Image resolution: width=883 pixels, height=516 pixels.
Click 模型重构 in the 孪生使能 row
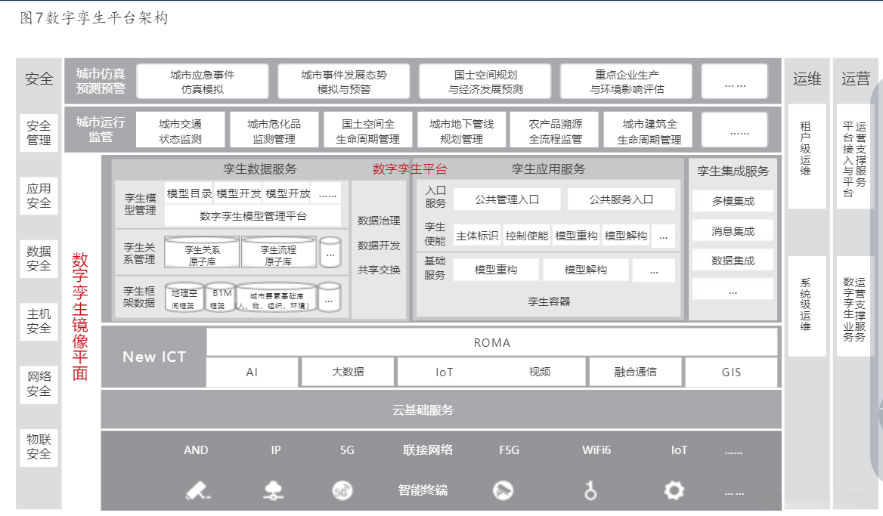(x=576, y=236)
